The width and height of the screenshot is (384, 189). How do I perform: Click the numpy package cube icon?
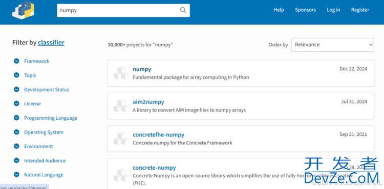click(121, 73)
